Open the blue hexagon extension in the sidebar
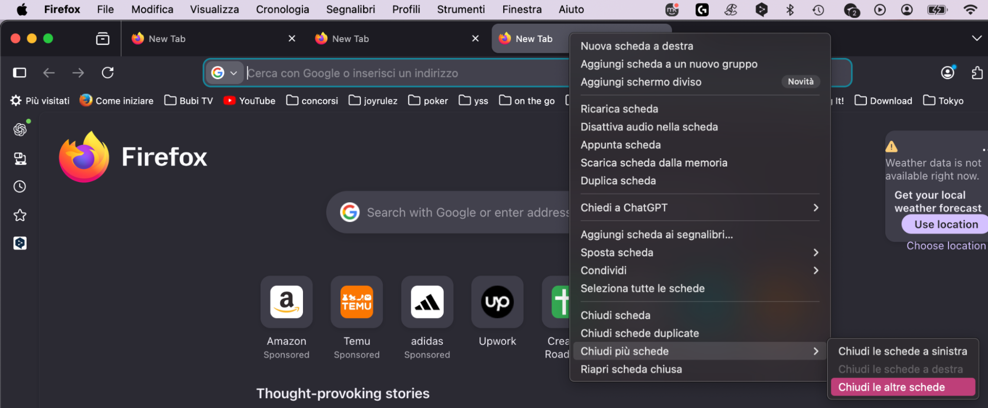 (x=20, y=243)
